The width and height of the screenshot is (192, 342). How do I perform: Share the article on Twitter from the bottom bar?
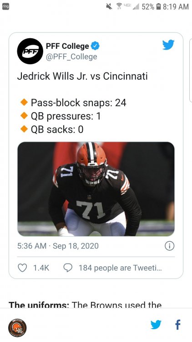(x=156, y=325)
